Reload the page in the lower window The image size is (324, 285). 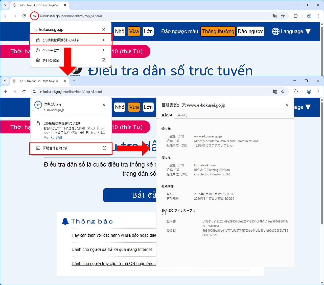click(x=24, y=92)
